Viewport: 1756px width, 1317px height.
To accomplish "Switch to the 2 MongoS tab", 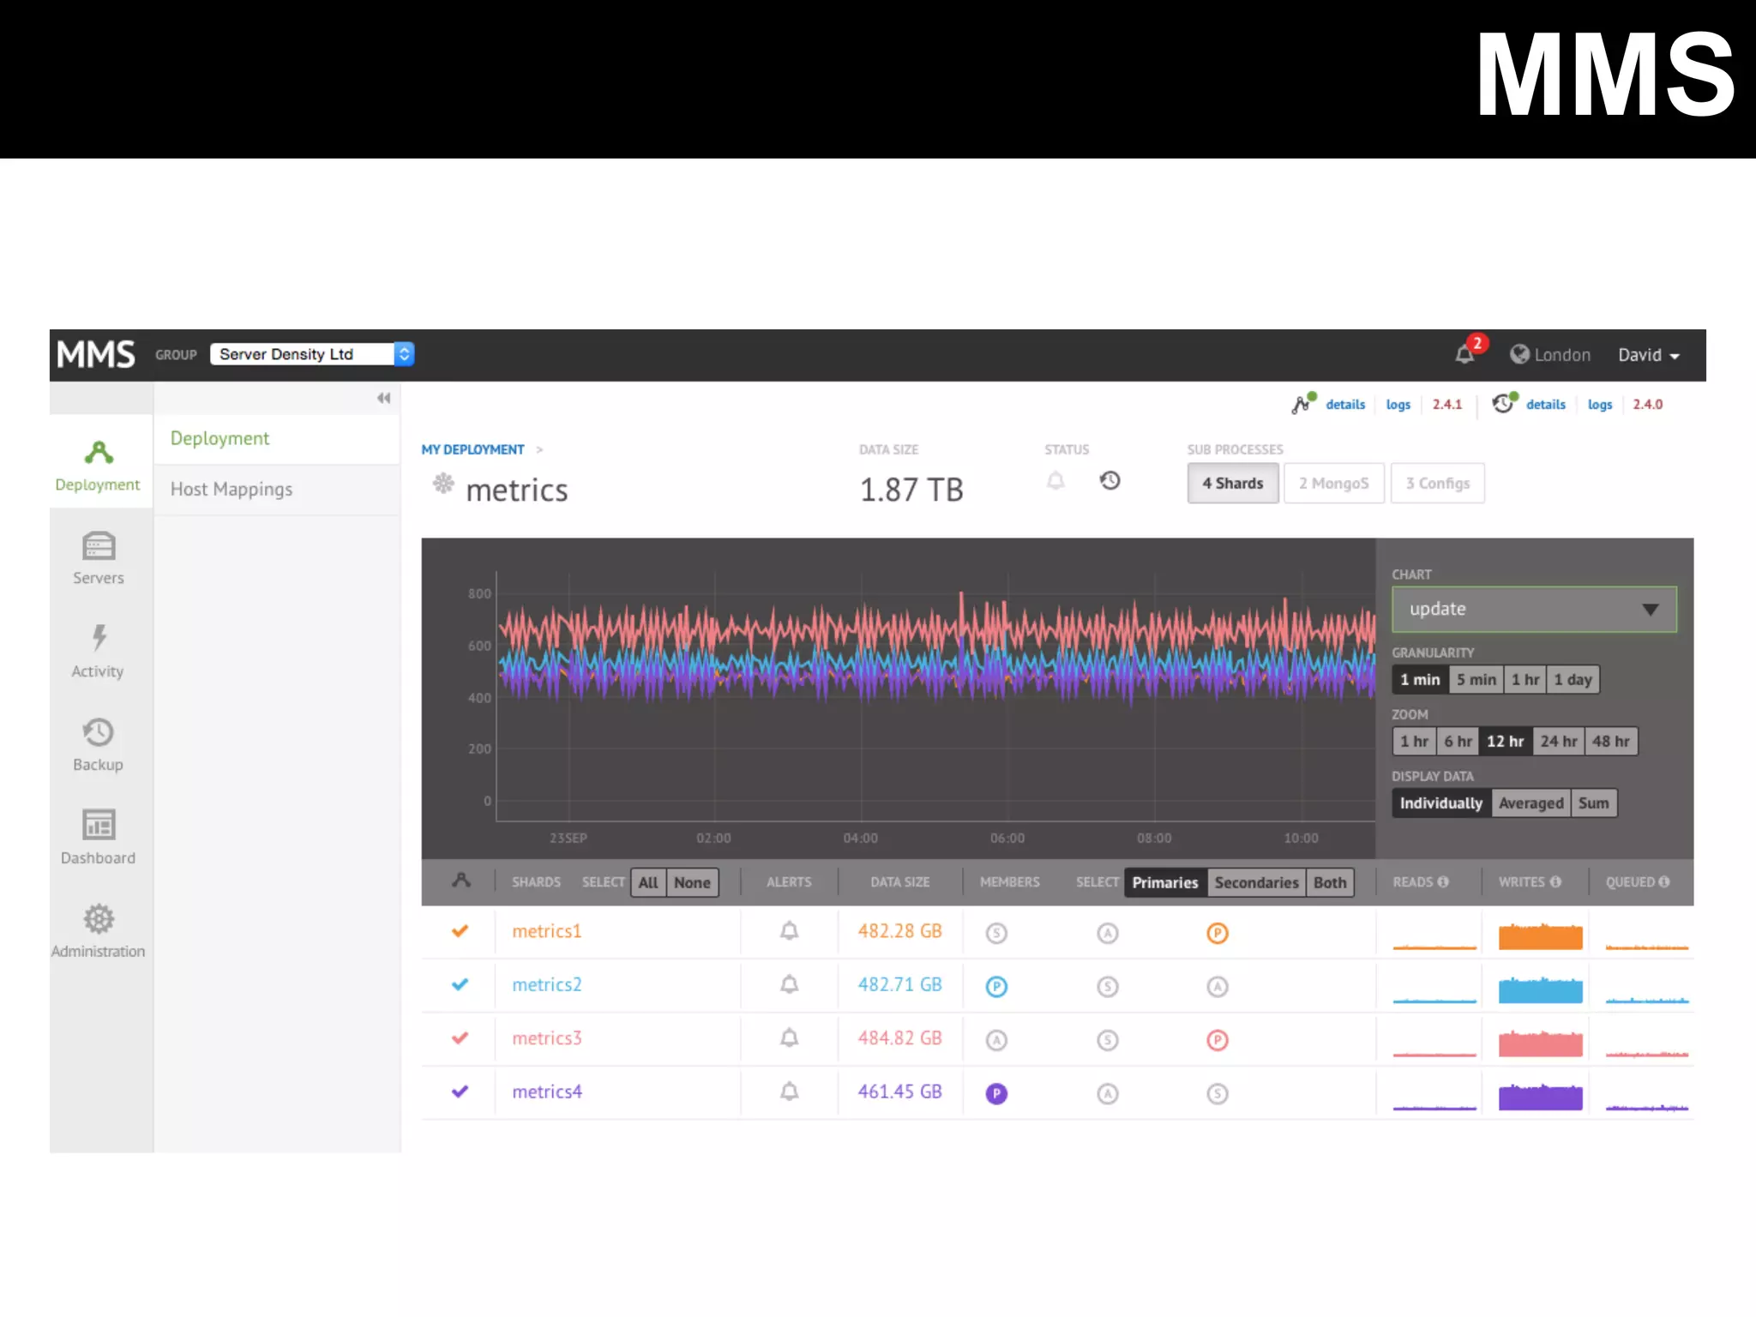I will pos(1333,484).
